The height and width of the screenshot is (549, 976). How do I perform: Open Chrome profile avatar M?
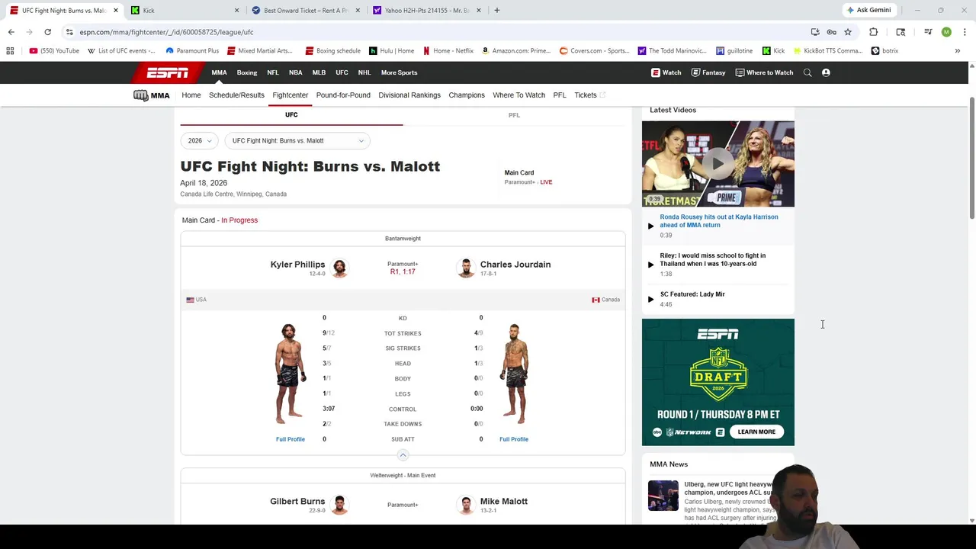coord(946,32)
